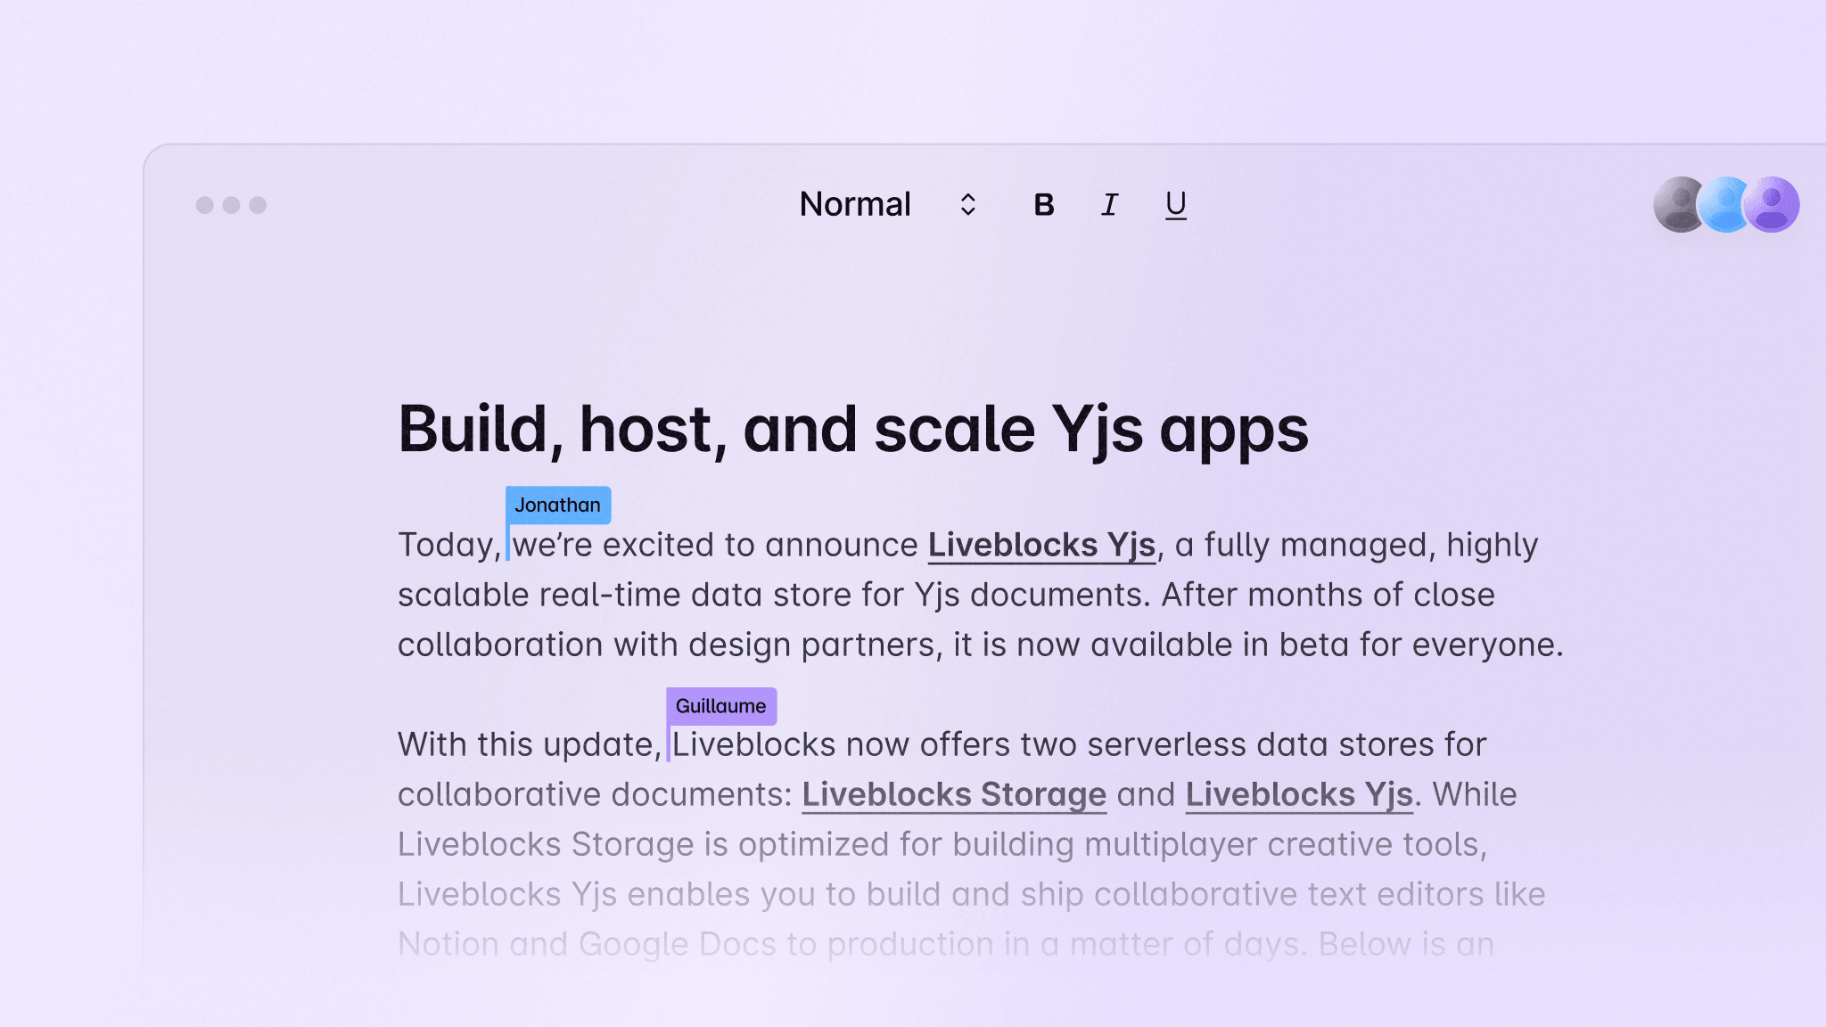Select the Normal text style label

click(x=855, y=204)
